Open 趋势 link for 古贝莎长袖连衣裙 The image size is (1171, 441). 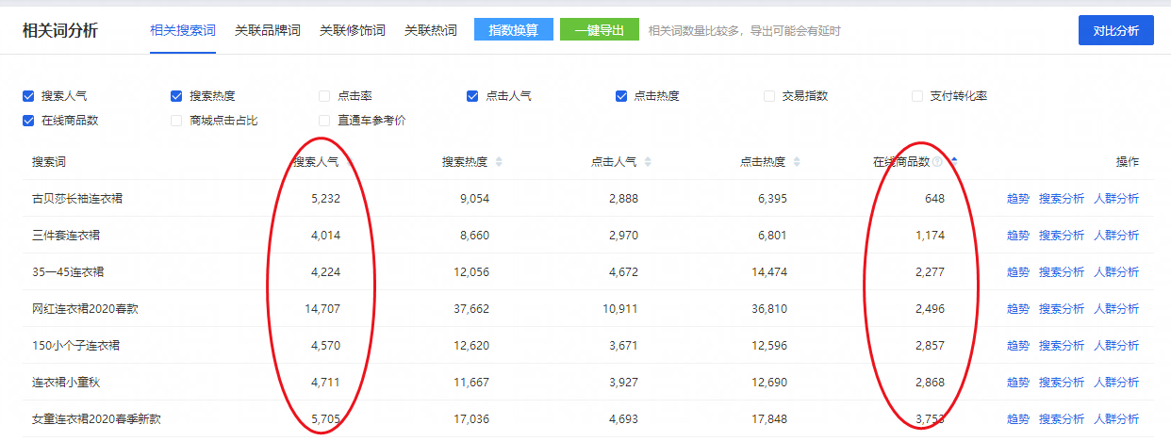pyautogui.click(x=1017, y=199)
